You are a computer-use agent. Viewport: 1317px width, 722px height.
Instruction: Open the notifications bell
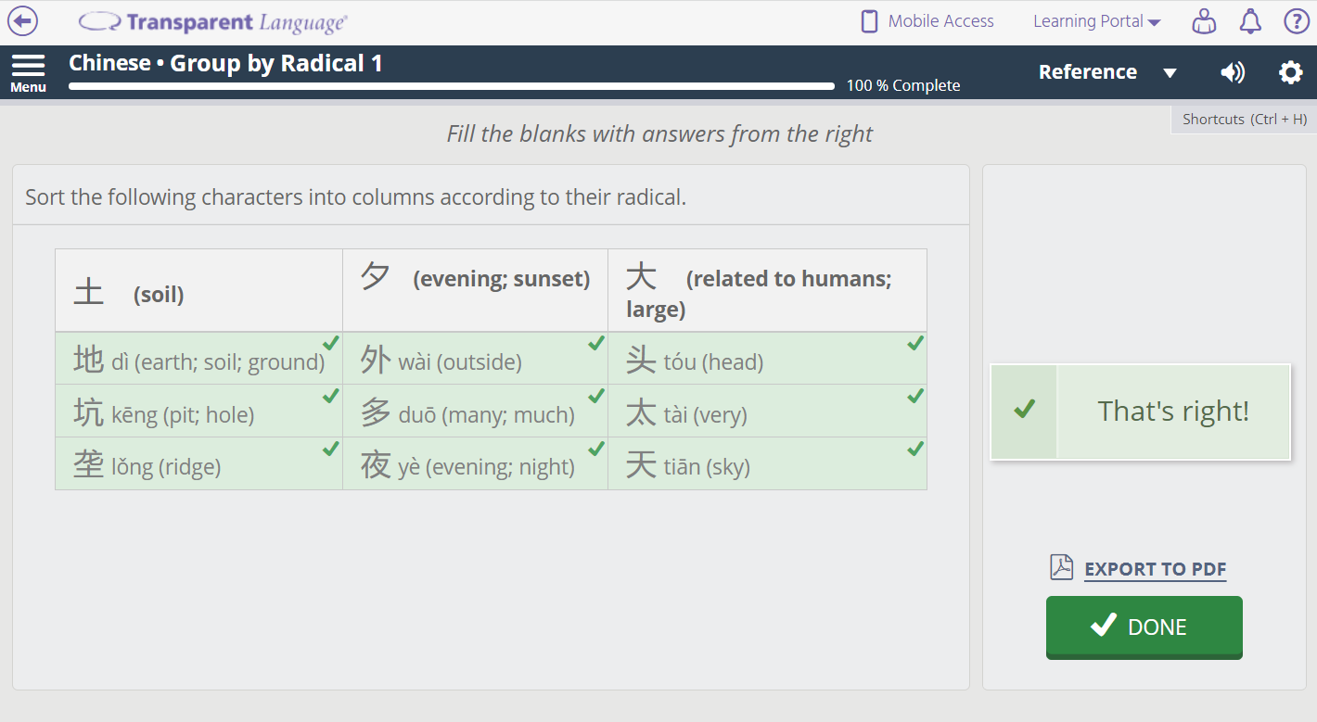click(x=1250, y=21)
